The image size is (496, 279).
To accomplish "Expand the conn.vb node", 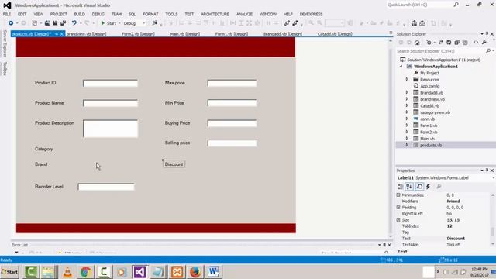I will pyautogui.click(x=407, y=119).
